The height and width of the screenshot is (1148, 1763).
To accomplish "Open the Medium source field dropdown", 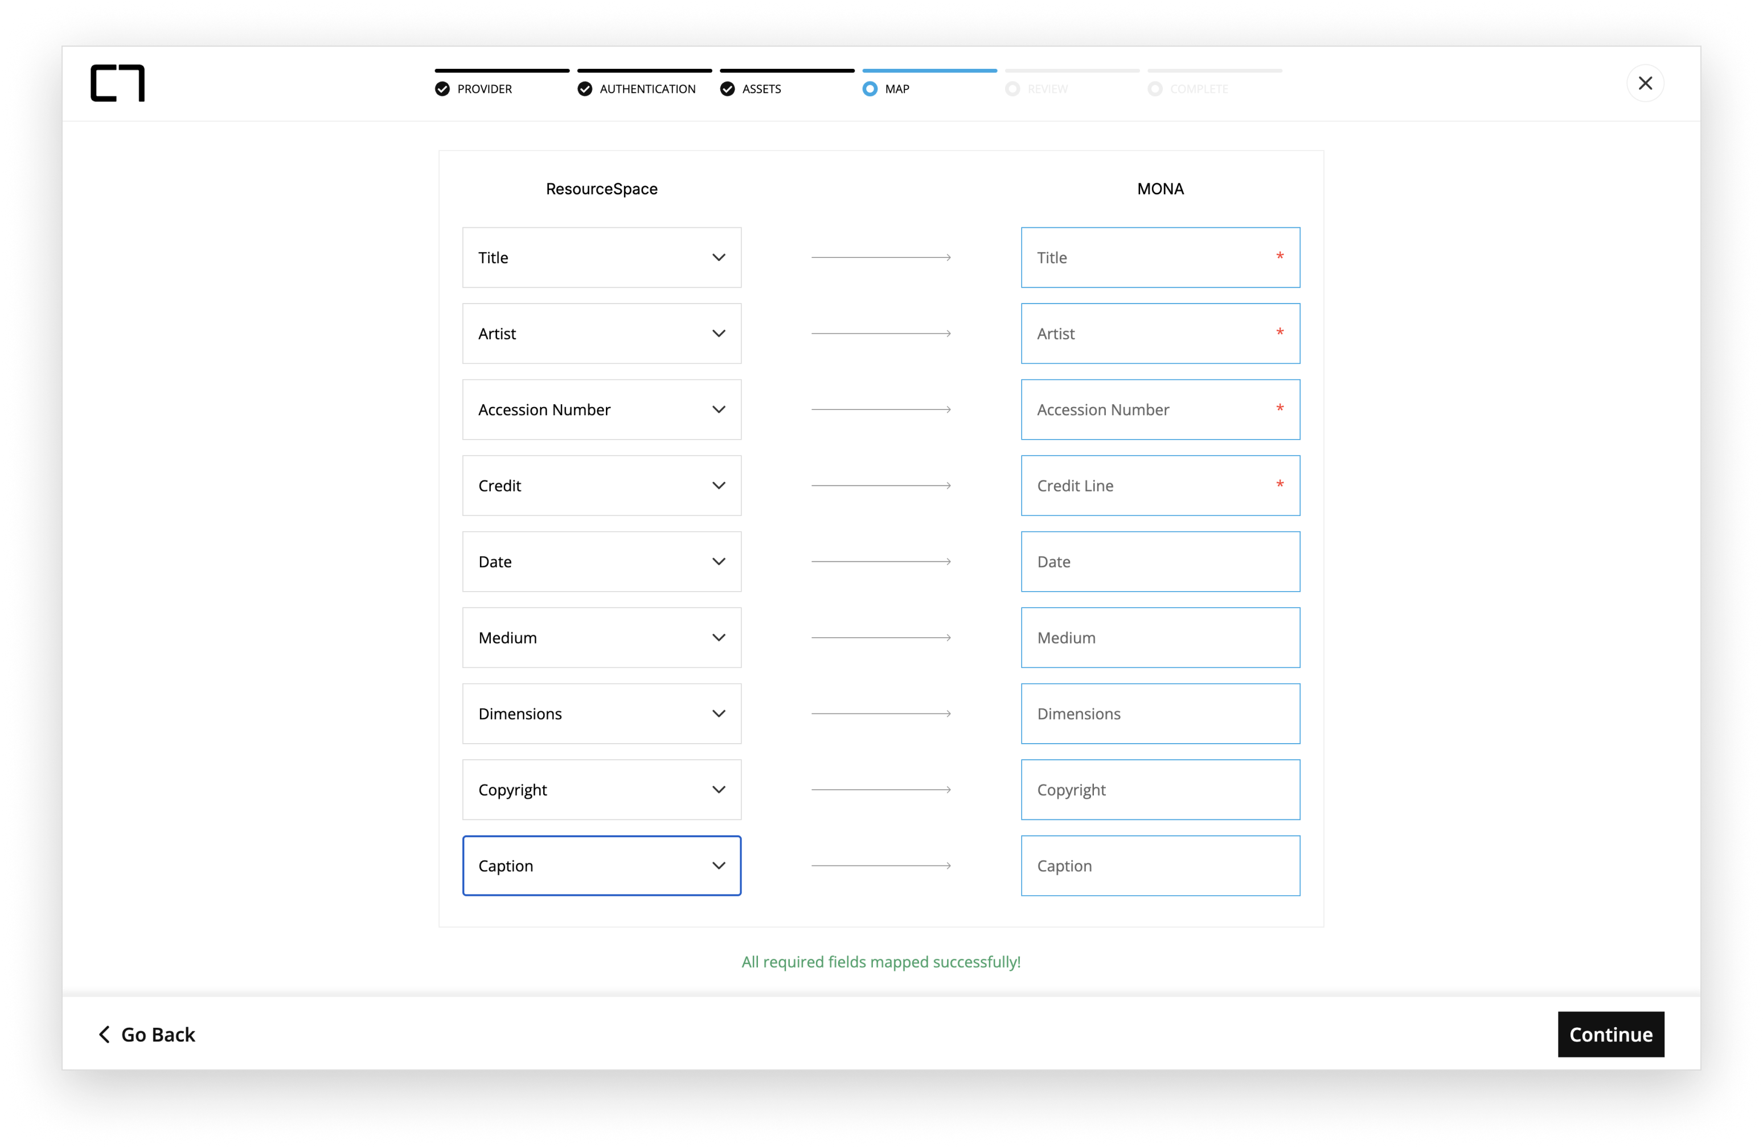I will (601, 638).
